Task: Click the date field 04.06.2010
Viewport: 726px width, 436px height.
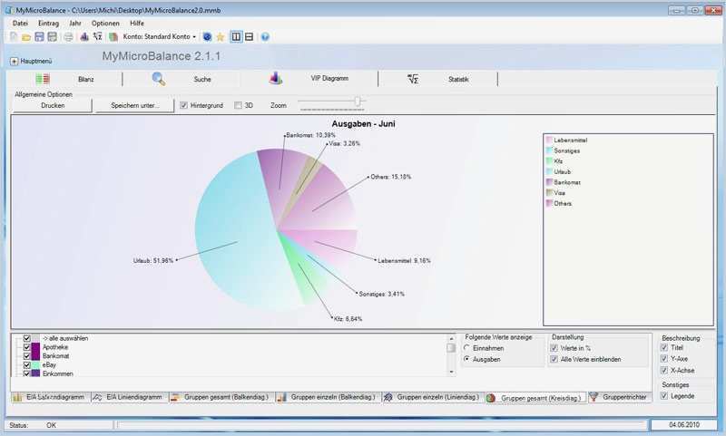Action: [684, 424]
